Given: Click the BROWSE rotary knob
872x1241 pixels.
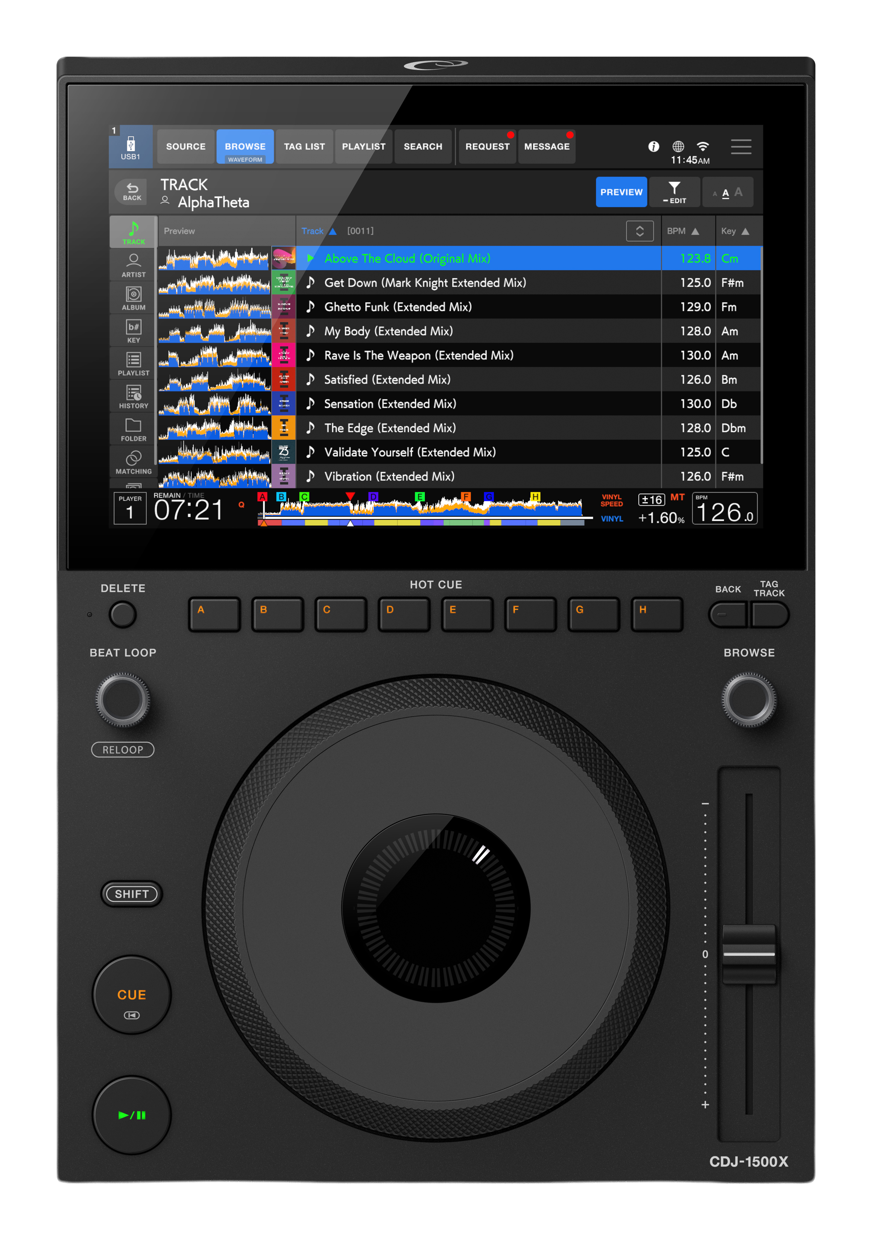Looking at the screenshot, I should 749,699.
